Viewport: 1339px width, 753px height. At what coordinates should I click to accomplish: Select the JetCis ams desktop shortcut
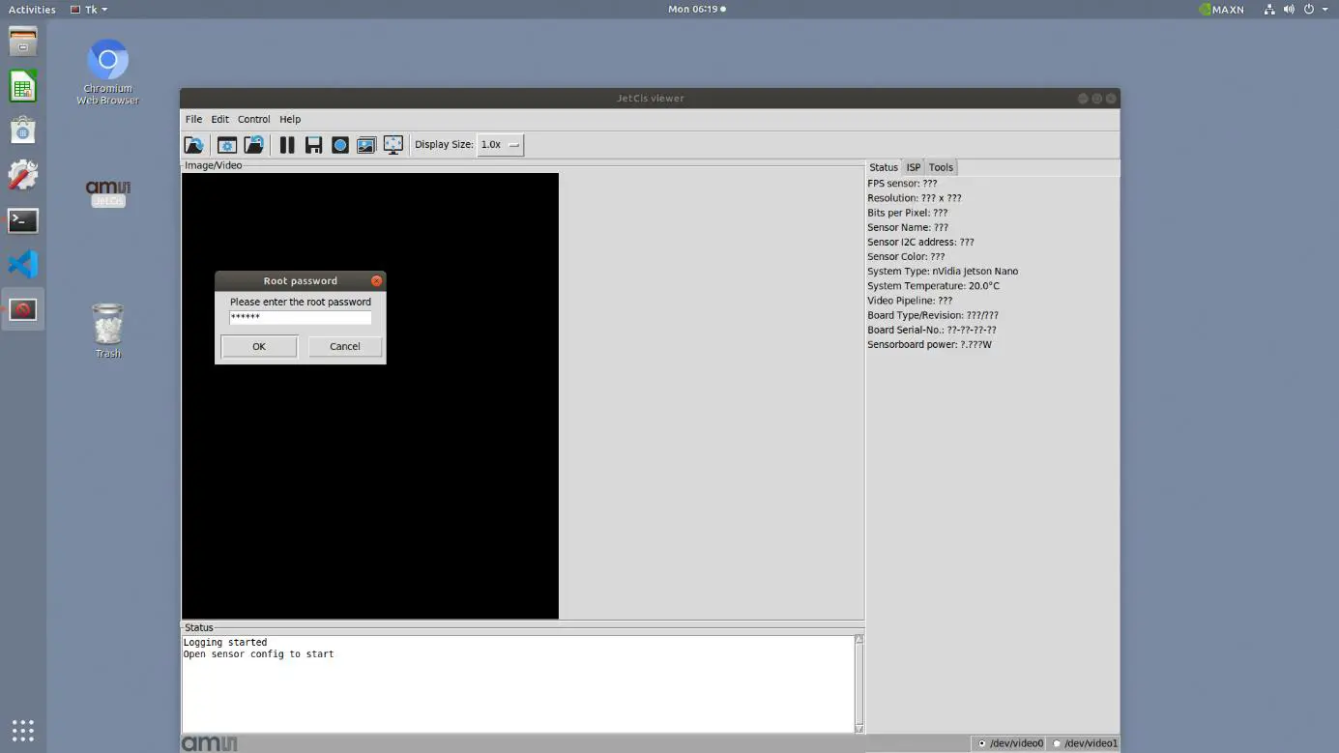point(108,192)
